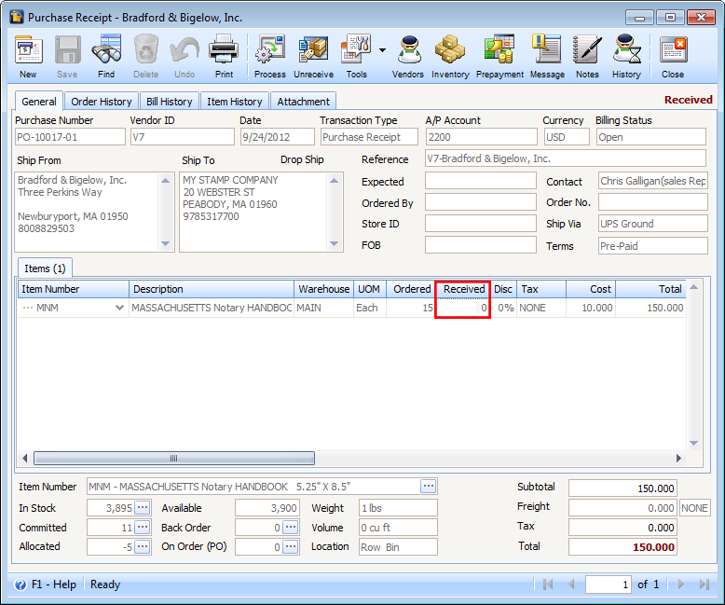
Task: Click the Ordered quantity cell 15
Action: point(411,308)
